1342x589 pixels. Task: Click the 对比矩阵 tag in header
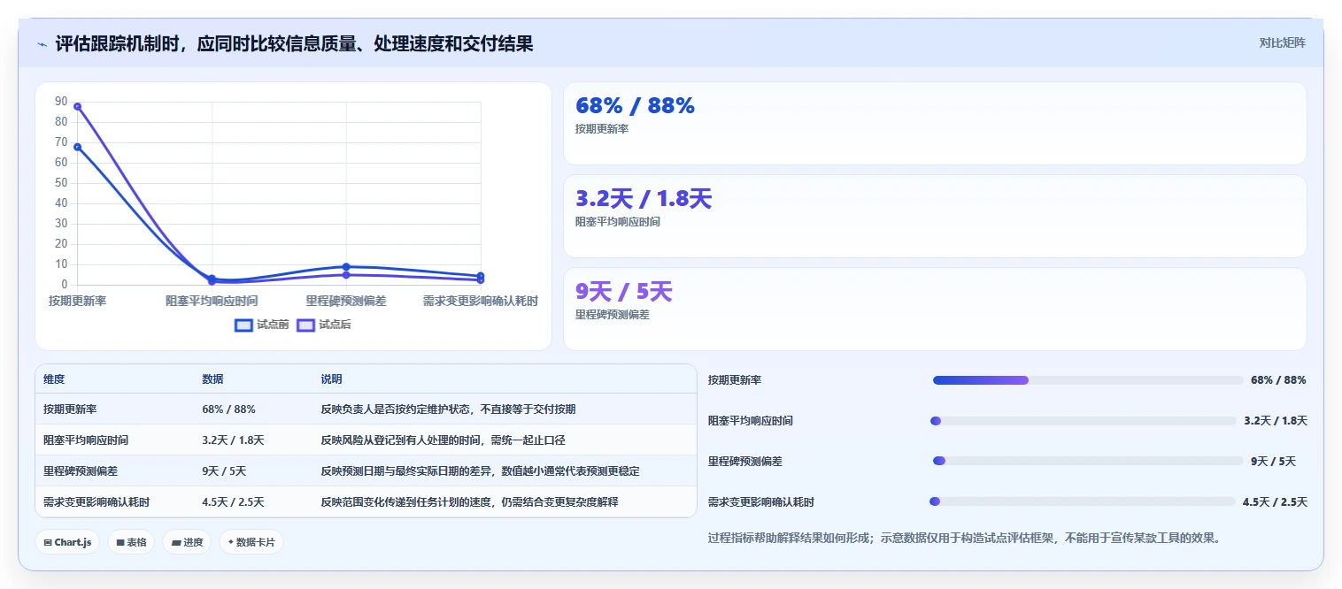tap(1282, 42)
